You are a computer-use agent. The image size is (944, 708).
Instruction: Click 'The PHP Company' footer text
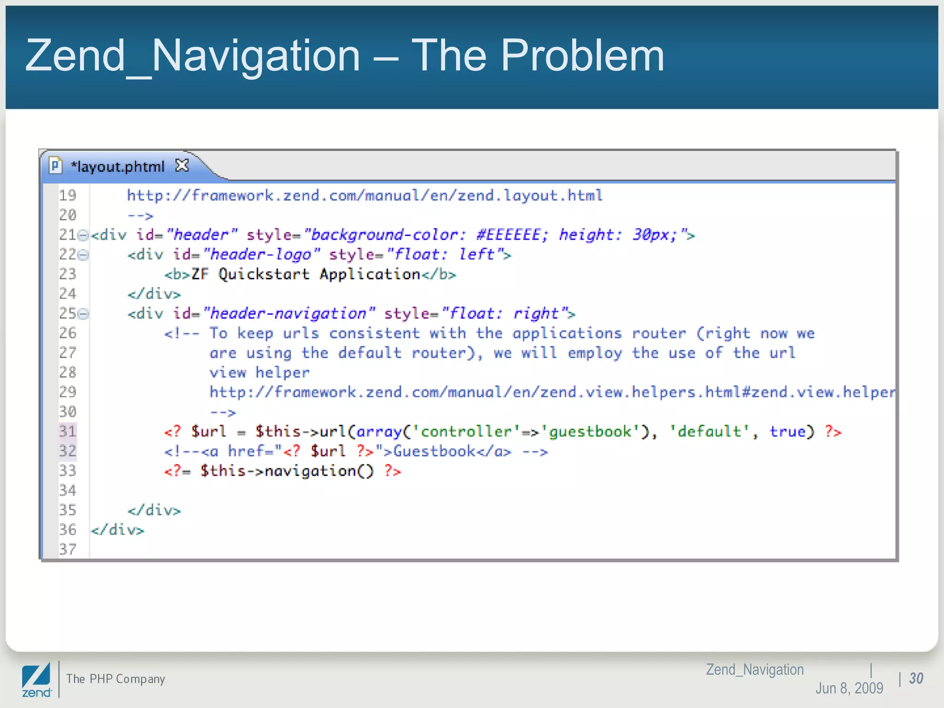pyautogui.click(x=116, y=679)
